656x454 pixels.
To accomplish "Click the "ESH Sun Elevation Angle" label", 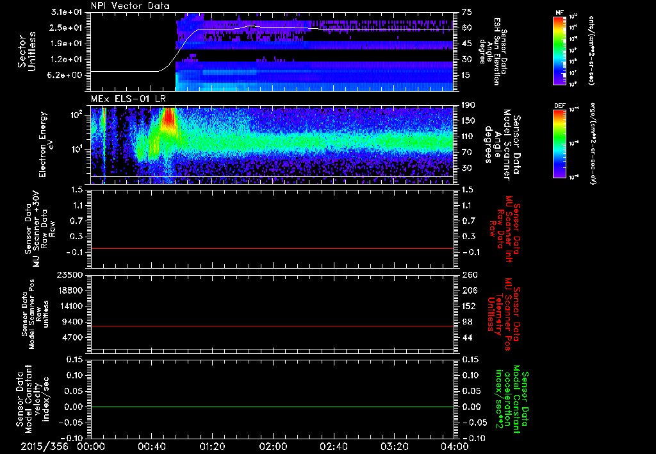I will coord(493,51).
